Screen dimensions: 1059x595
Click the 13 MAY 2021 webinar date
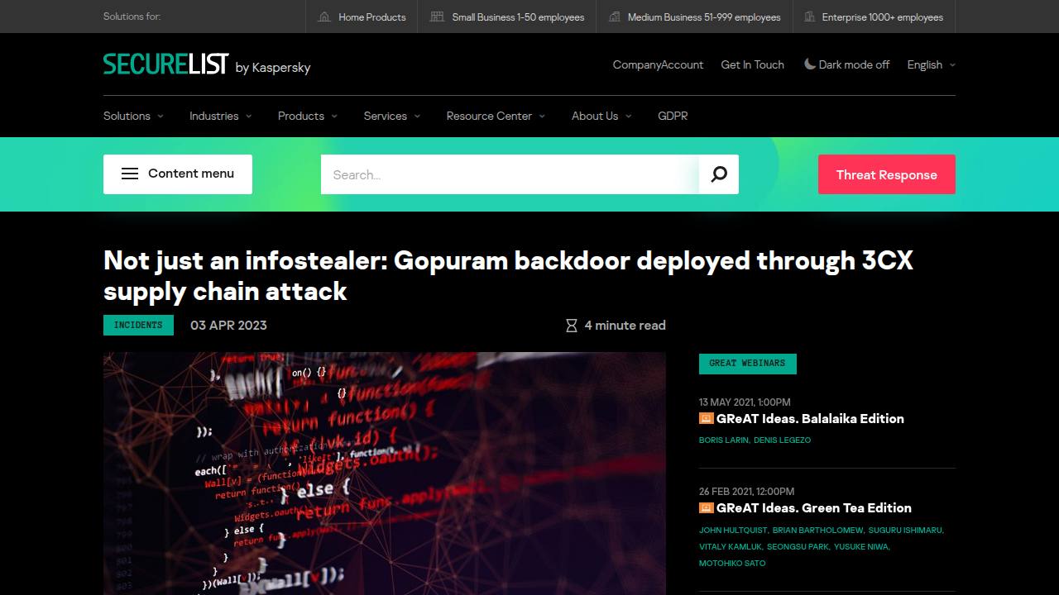click(745, 402)
